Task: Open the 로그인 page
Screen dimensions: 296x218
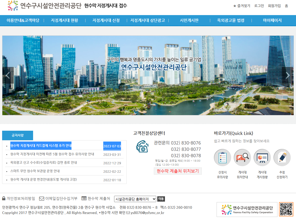Action: [x=259, y=6]
